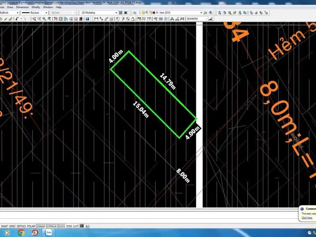Open the Draw menu

coord(10,7)
